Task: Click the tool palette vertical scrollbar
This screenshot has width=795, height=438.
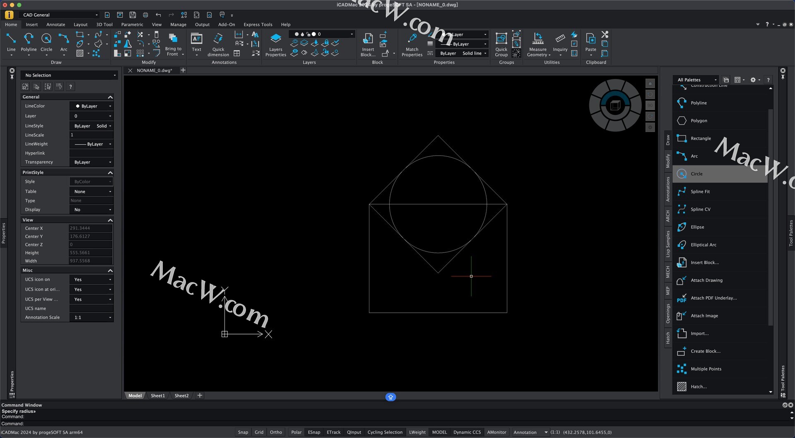Action: (770, 217)
